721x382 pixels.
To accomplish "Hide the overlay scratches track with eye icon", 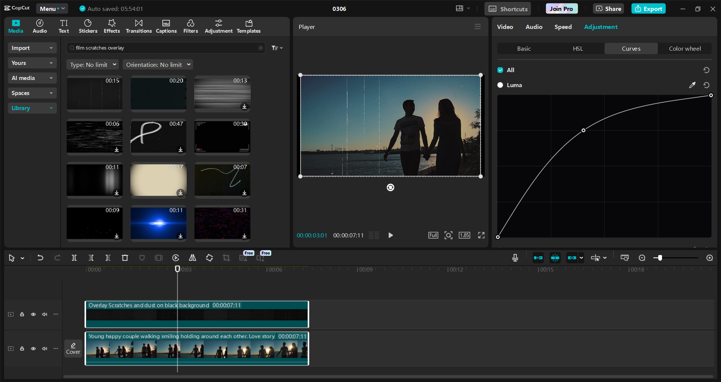I will click(x=33, y=314).
